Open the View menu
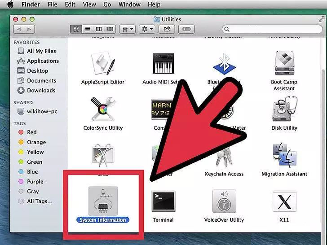 click(89, 4)
